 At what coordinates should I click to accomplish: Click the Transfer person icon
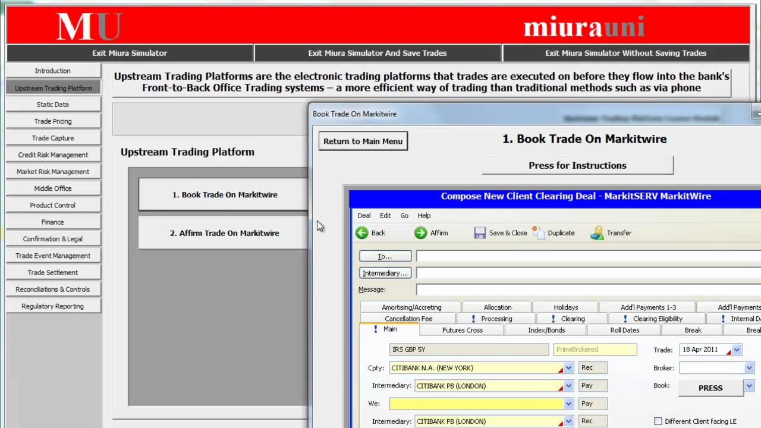597,233
